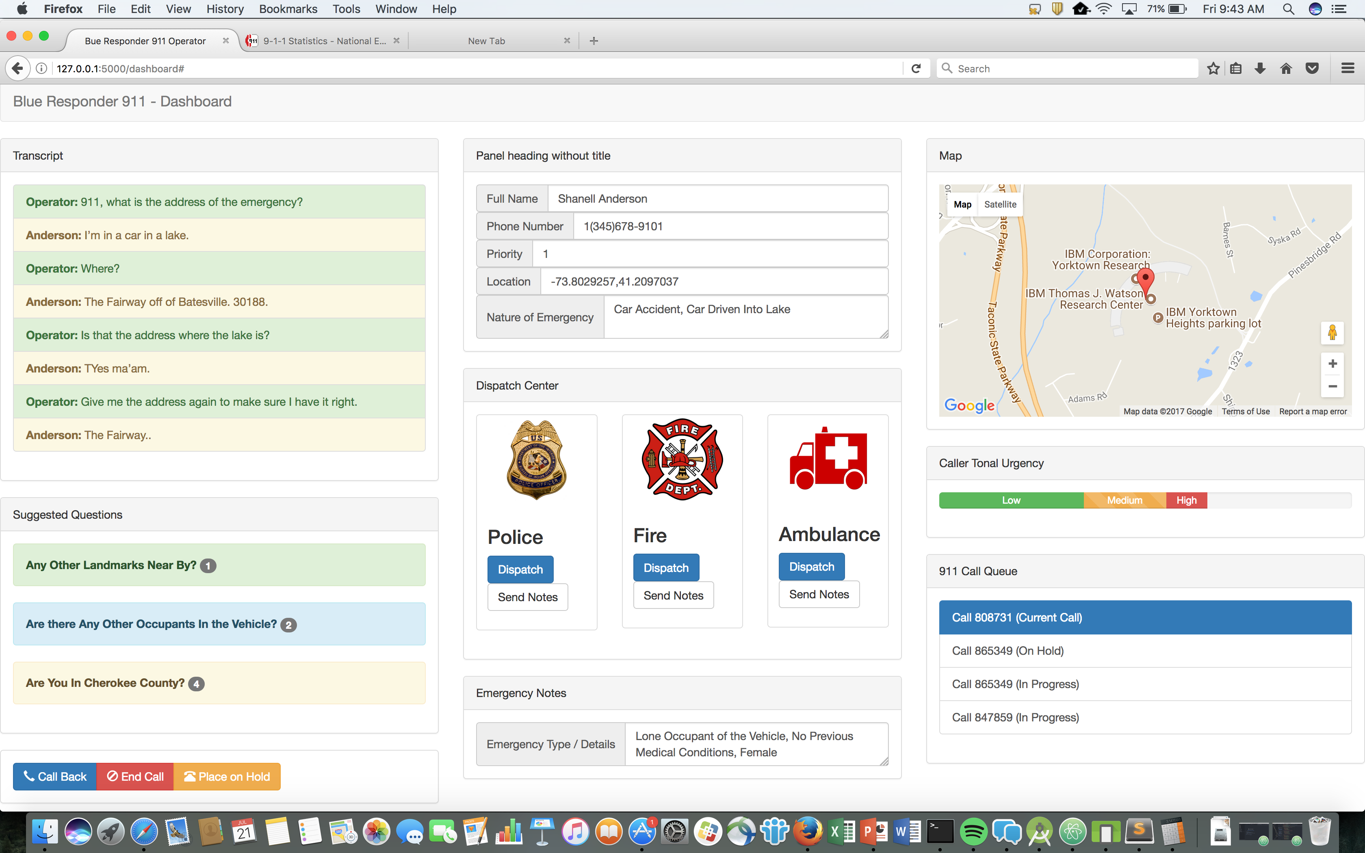This screenshot has width=1365, height=853.
Task: Click the Full Name input field
Action: (717, 199)
